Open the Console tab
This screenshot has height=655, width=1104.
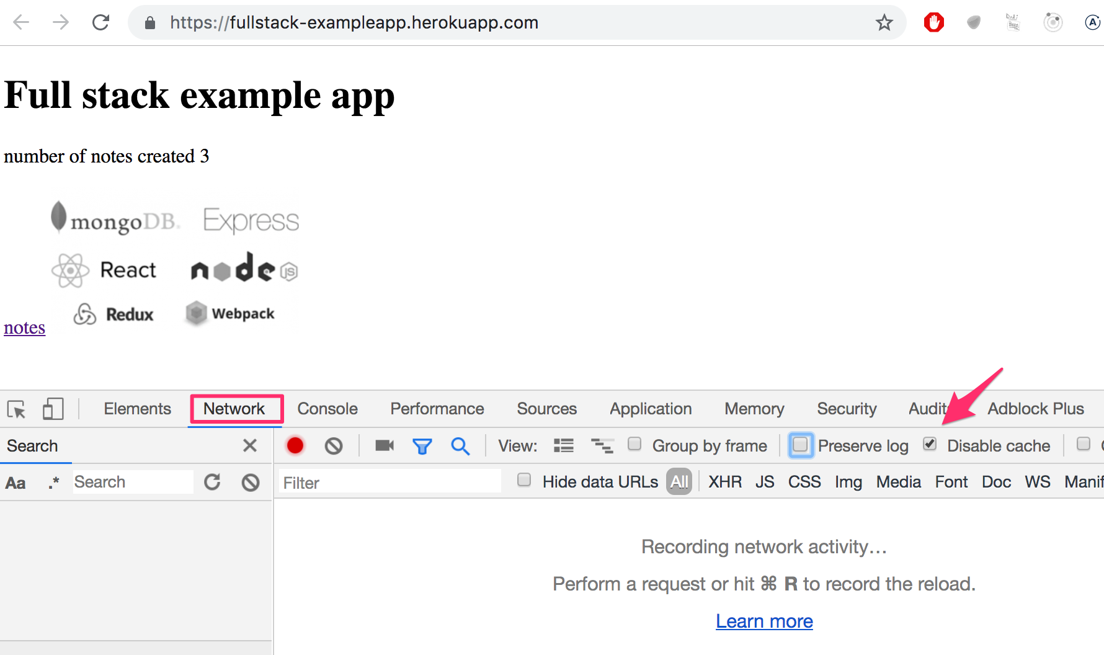click(x=327, y=409)
